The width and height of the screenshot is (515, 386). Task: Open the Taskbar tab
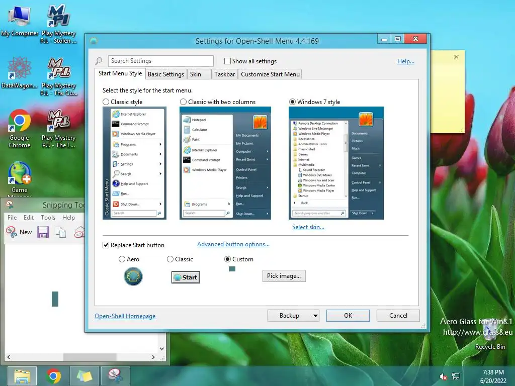pos(224,74)
